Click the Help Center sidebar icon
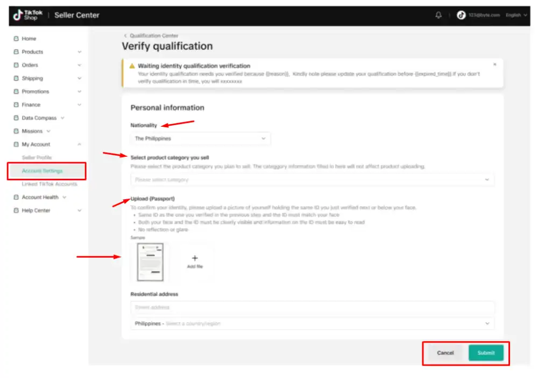Screen dimensions: 538x378 pos(16,210)
